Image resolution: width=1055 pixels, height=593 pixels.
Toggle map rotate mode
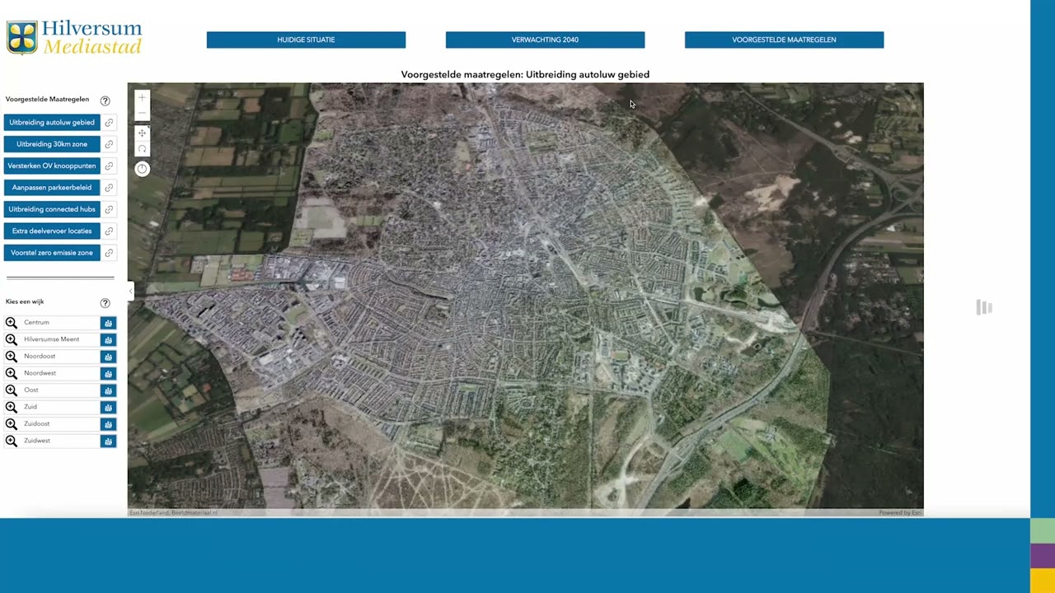[x=142, y=149]
